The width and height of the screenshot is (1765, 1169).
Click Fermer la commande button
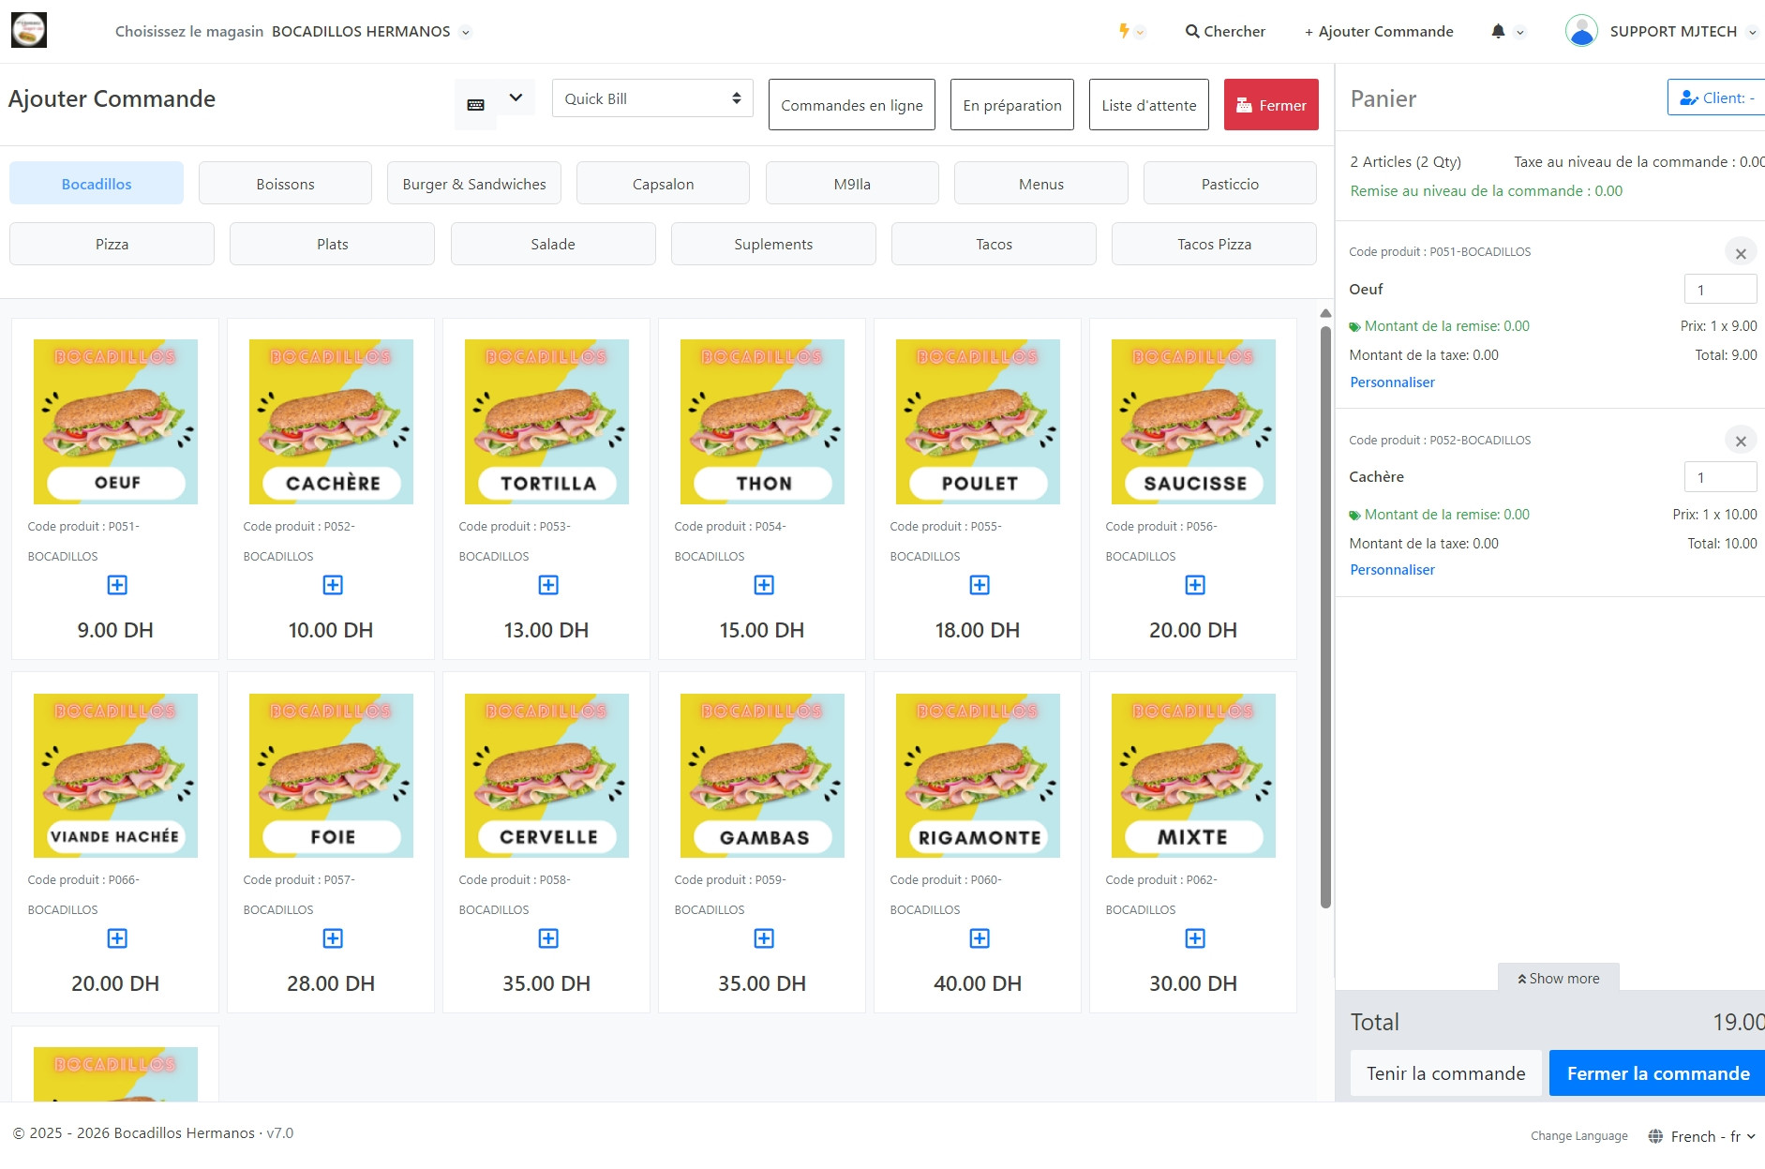[x=1657, y=1073]
